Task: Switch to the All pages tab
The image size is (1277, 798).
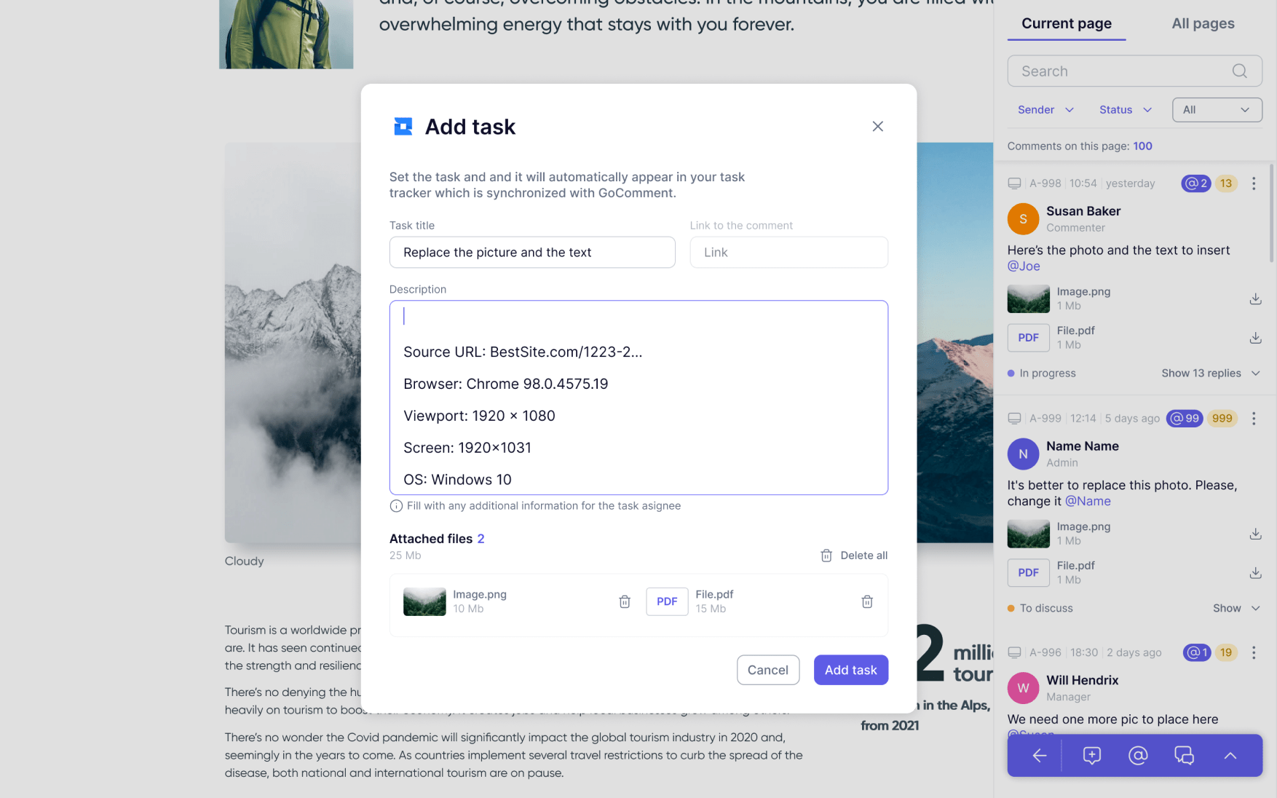Action: 1203,23
